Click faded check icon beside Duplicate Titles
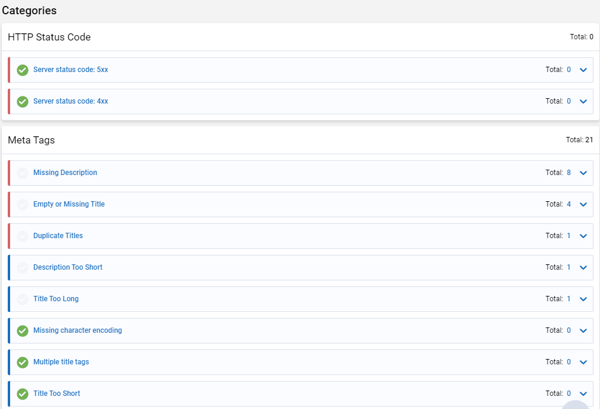This screenshot has height=409, width=600. [23, 236]
